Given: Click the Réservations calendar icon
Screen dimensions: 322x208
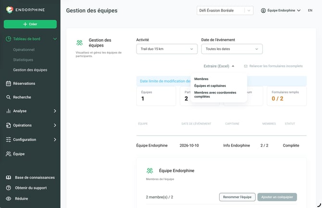Looking at the screenshot, I should pyautogui.click(x=9, y=83).
